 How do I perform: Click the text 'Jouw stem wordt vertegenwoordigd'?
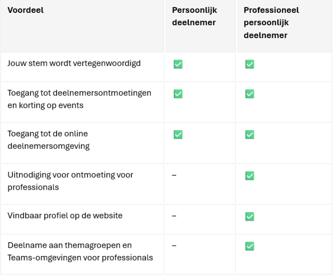(x=74, y=63)
